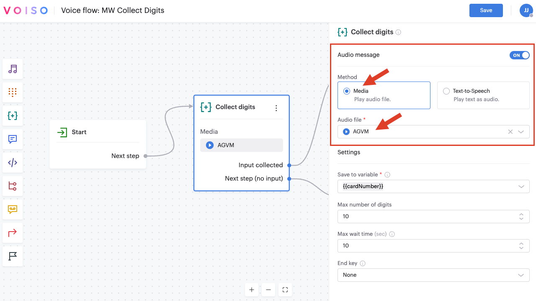The width and height of the screenshot is (536, 301).
Task: Click the Start node's Next step connector
Action: (x=145, y=156)
